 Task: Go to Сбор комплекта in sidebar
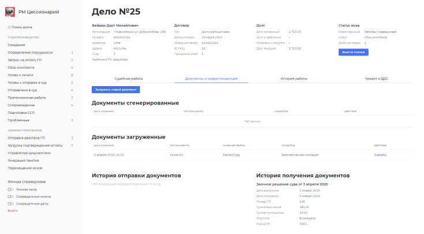point(21,67)
